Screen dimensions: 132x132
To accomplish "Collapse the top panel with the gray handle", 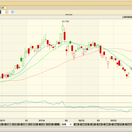I will (69, 15).
